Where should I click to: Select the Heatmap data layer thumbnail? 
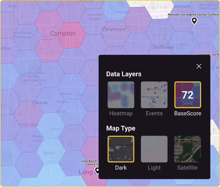tap(121, 95)
